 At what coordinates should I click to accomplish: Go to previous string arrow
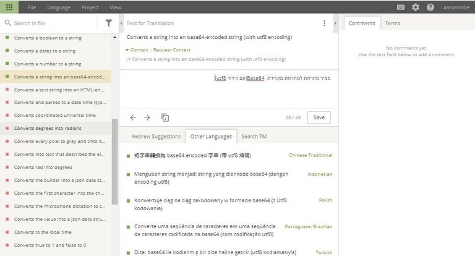pyautogui.click(x=133, y=117)
